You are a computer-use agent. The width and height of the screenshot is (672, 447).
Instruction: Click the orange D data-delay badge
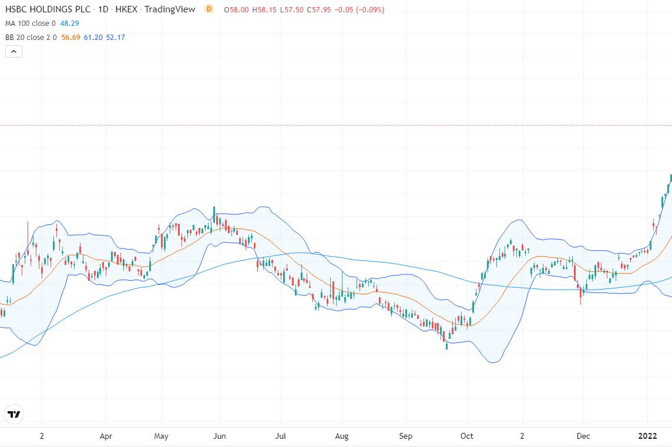tap(209, 9)
